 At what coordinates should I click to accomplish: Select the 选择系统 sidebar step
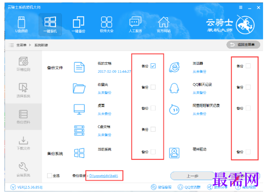coord(23,90)
